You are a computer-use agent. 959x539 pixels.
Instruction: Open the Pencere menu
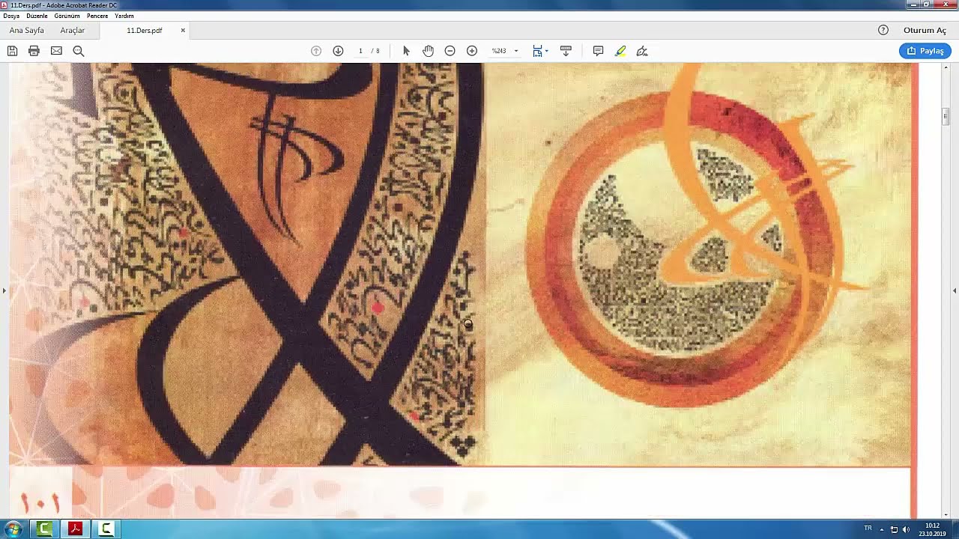tap(97, 16)
